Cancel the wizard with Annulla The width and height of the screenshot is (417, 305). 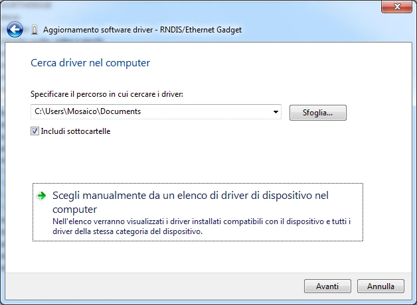[x=380, y=286]
